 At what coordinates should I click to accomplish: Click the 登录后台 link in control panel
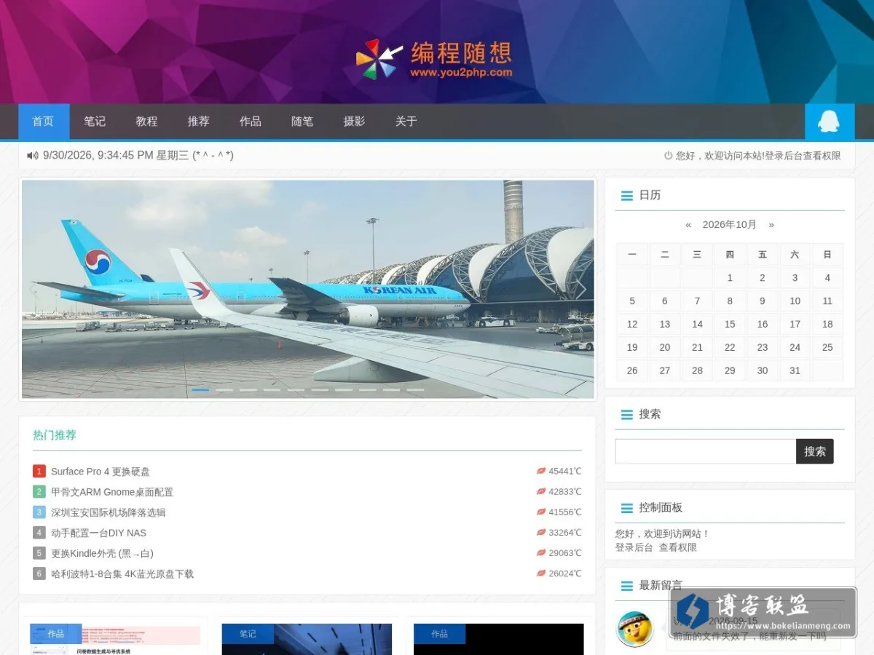pyautogui.click(x=634, y=547)
